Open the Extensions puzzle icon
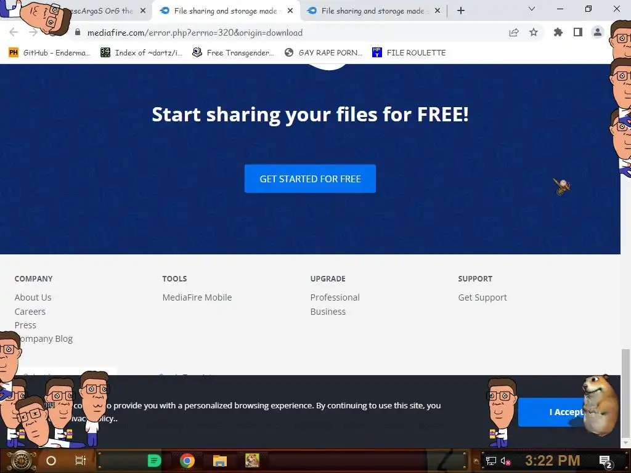 point(558,32)
